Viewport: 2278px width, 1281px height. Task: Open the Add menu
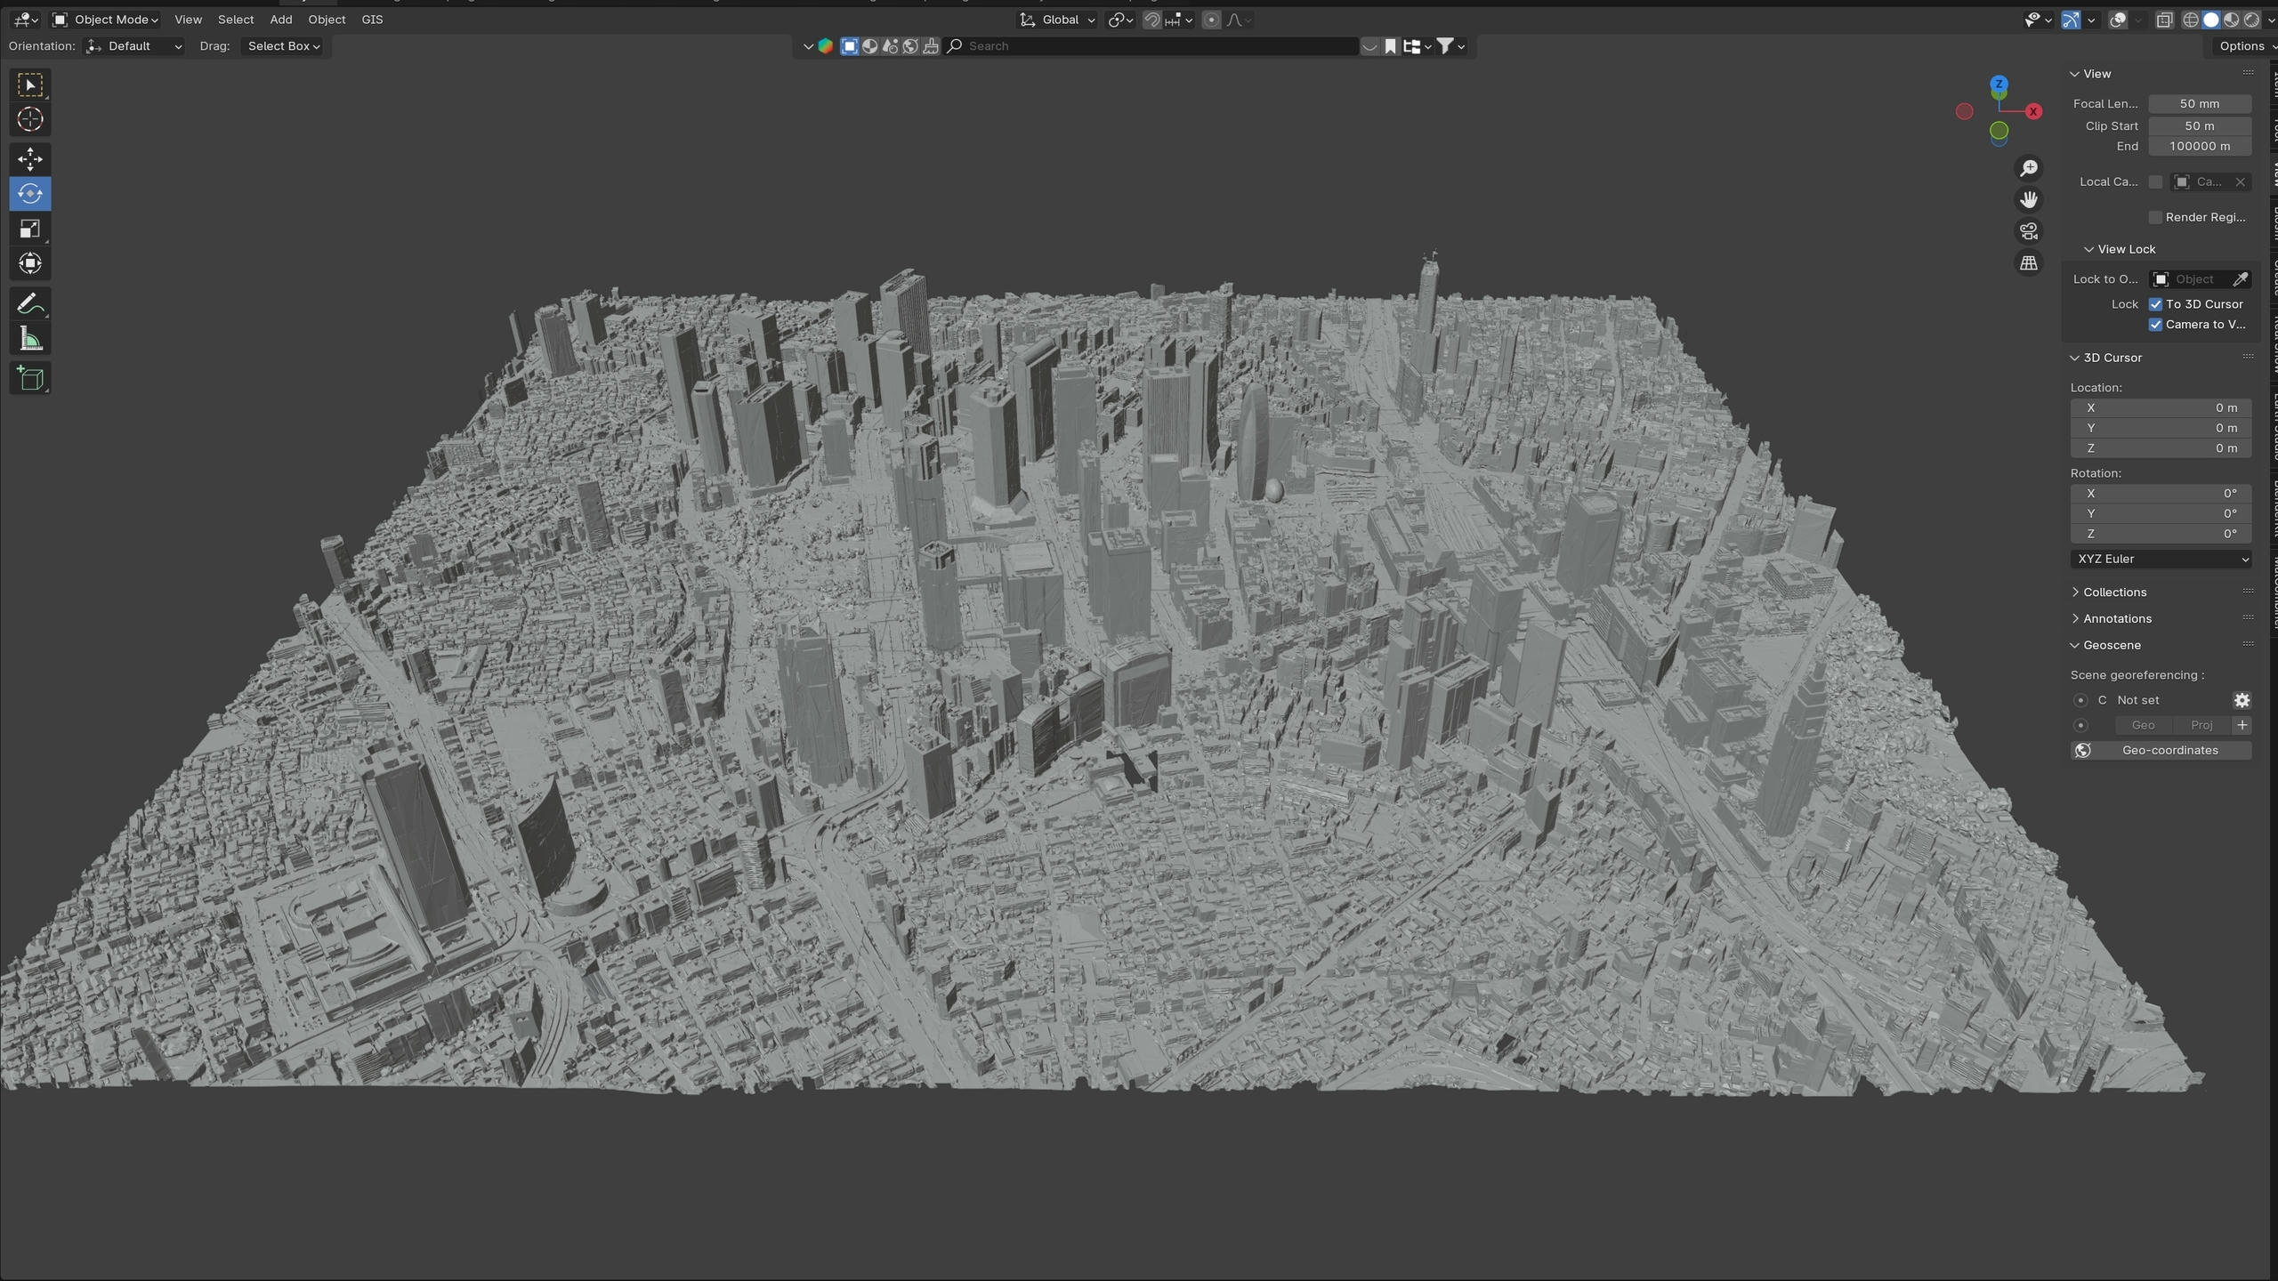[280, 20]
